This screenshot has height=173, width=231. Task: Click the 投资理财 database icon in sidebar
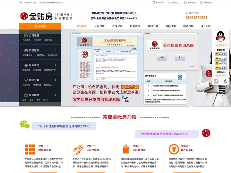tap(26, 95)
